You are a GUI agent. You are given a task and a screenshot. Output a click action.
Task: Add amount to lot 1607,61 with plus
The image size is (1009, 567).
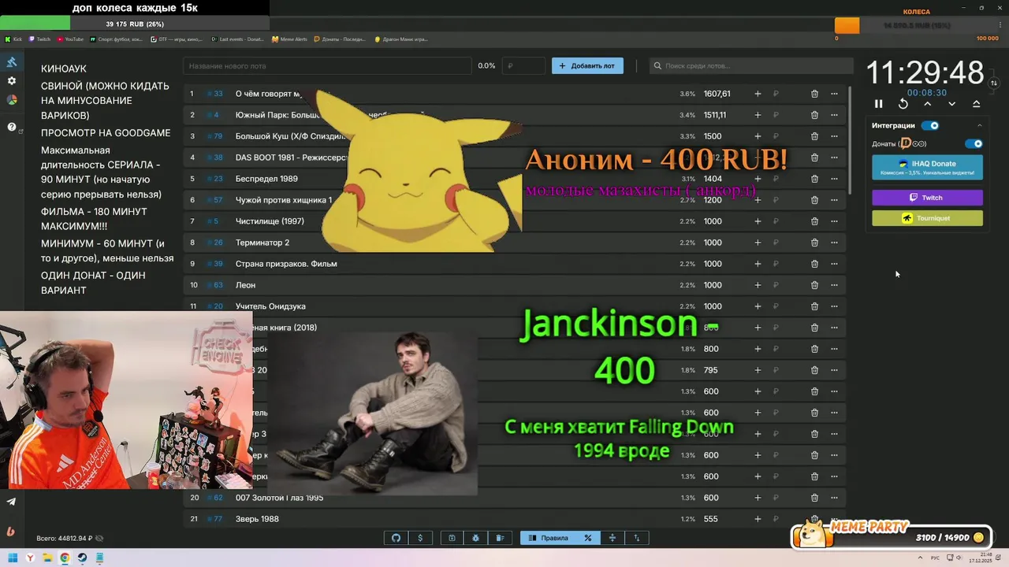coord(758,94)
